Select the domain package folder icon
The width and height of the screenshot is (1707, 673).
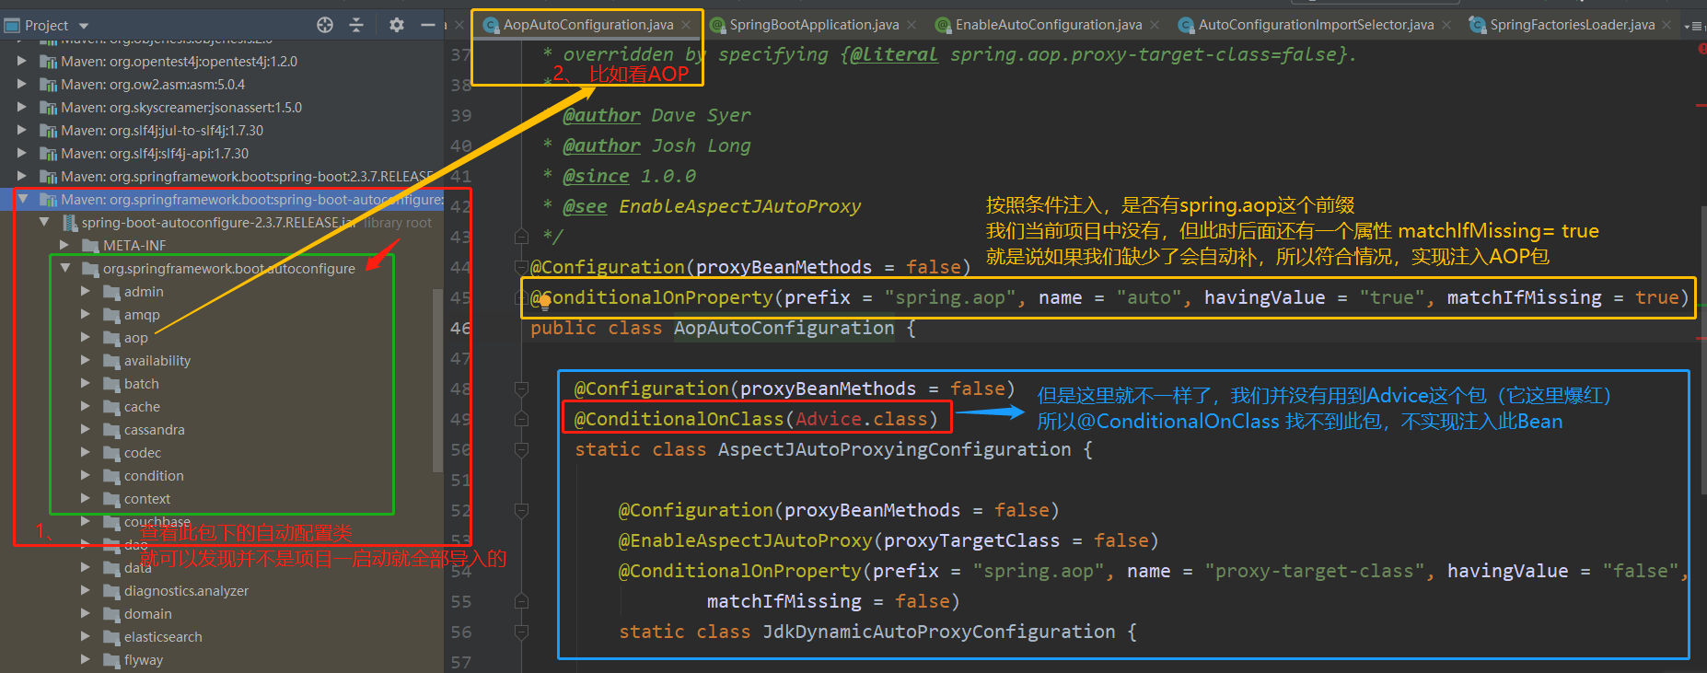(x=111, y=614)
